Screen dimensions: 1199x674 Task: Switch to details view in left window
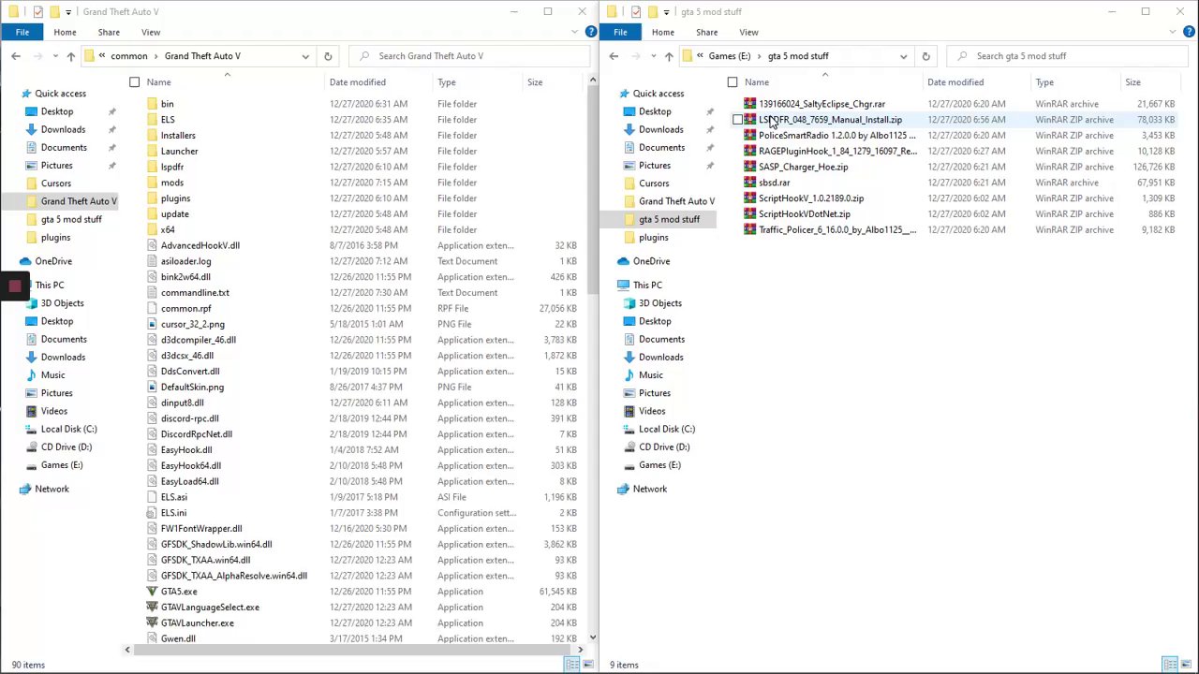[572, 665]
